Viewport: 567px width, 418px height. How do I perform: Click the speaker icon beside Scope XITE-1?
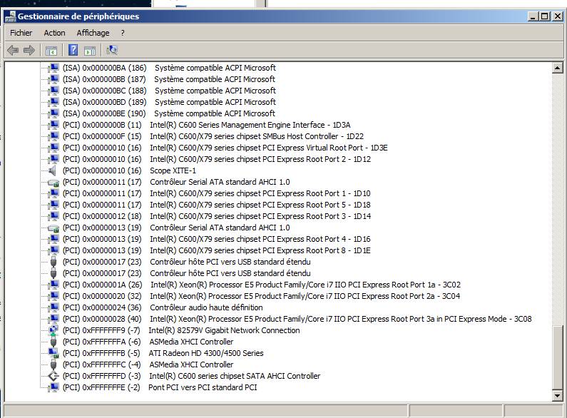tap(53, 170)
